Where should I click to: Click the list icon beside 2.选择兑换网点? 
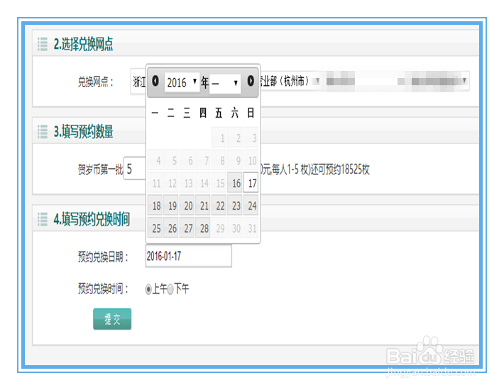coord(43,44)
